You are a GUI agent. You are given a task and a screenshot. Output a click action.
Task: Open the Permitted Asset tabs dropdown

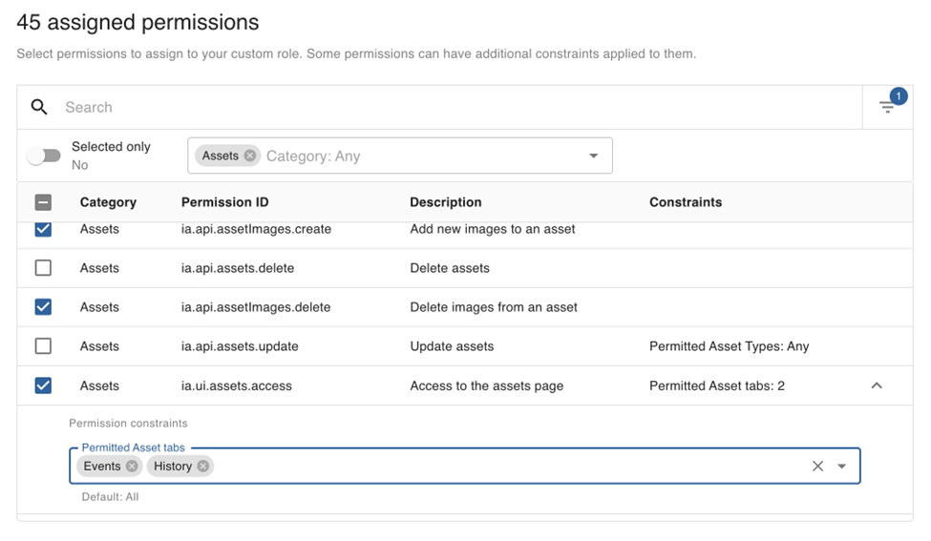842,466
